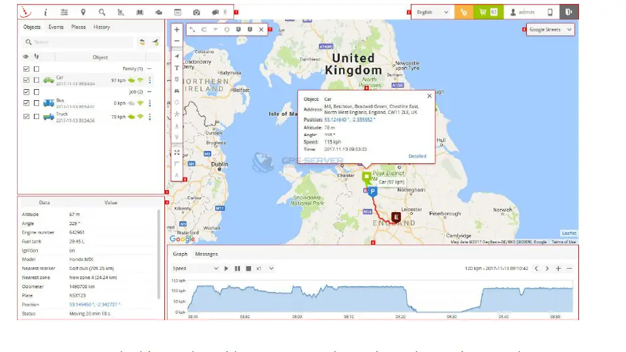Click the map pin show-point icon
This screenshot has width=626, height=352.
pos(83,12)
